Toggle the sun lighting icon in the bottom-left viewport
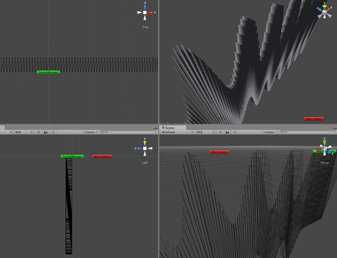Image resolution: width=337 pixels, height=258 pixels. pyautogui.click(x=39, y=132)
